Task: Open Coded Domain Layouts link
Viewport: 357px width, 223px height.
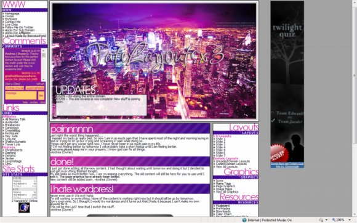Action: pos(231,164)
